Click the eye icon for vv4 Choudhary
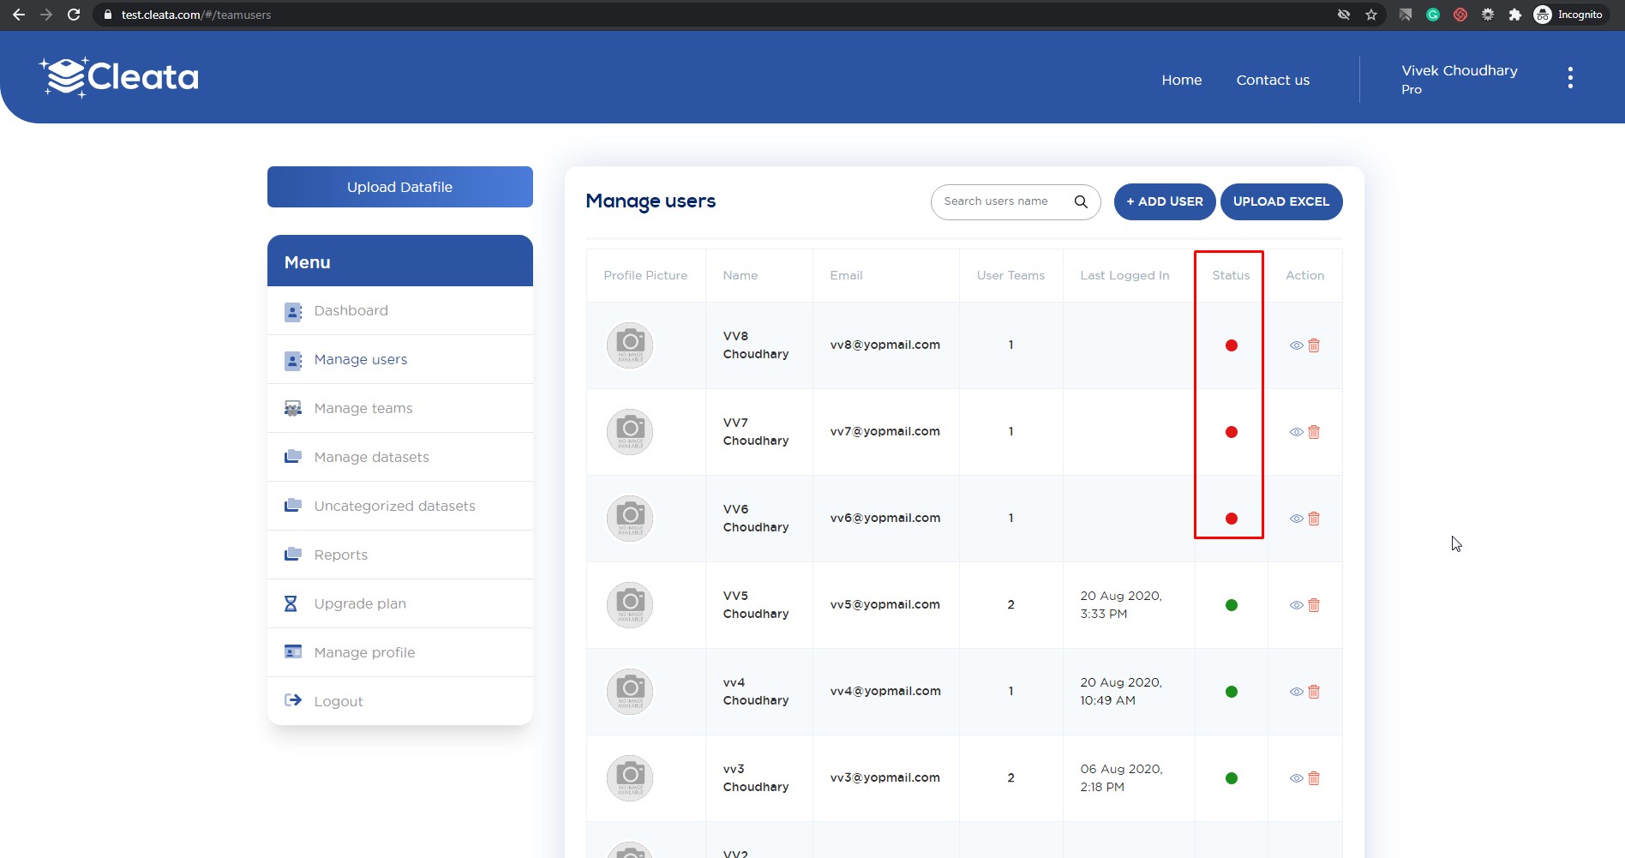Screen dimensions: 1625x858 coord(1296,692)
